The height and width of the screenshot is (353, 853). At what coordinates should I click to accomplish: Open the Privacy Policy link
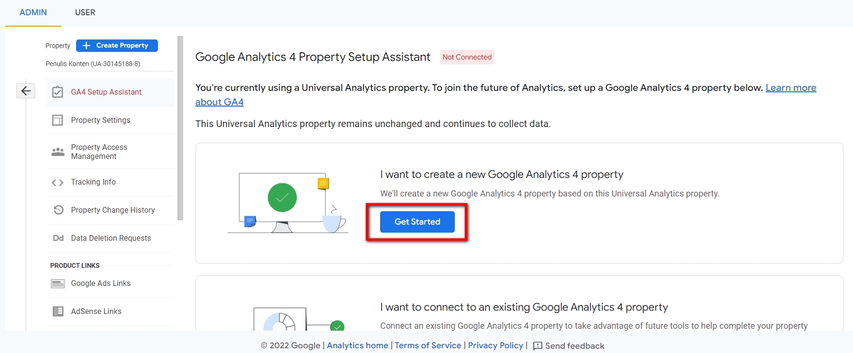point(495,345)
